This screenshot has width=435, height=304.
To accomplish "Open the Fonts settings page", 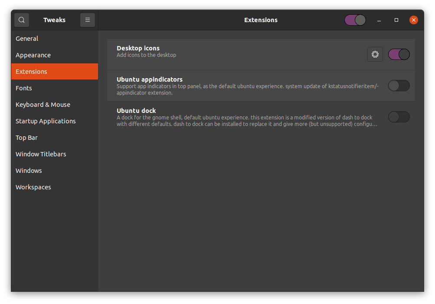I will click(55, 88).
